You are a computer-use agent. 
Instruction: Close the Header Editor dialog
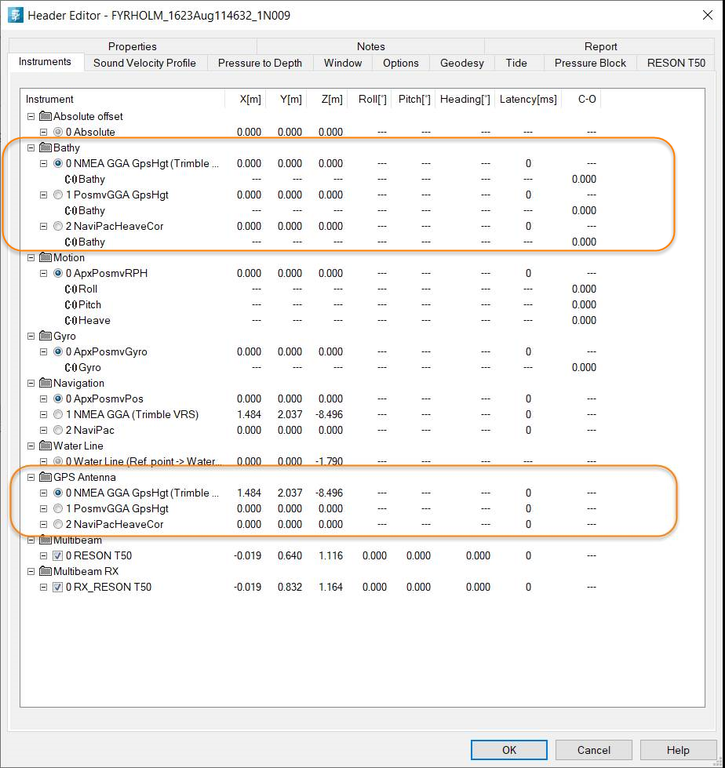coord(708,15)
